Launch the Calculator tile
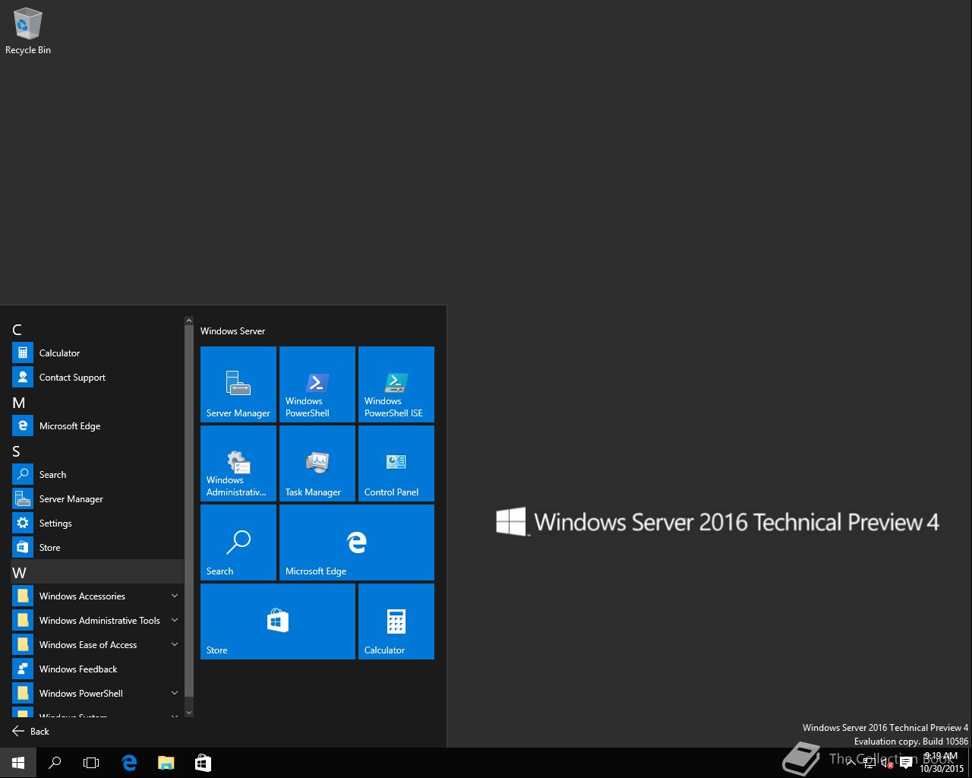 396,621
